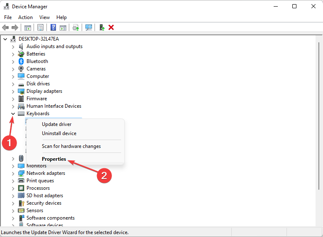Click the red X Uninstall device icon
Screen dimensions: 323x237
[111, 27]
